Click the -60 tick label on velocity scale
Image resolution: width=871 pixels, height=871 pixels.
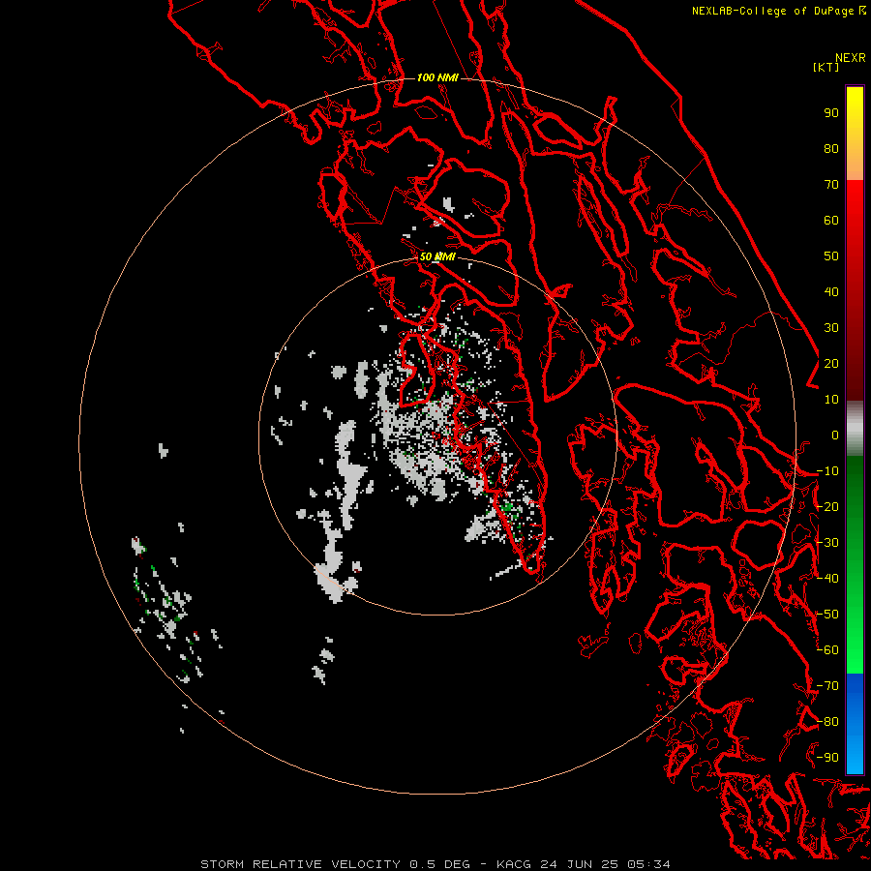[x=827, y=650]
